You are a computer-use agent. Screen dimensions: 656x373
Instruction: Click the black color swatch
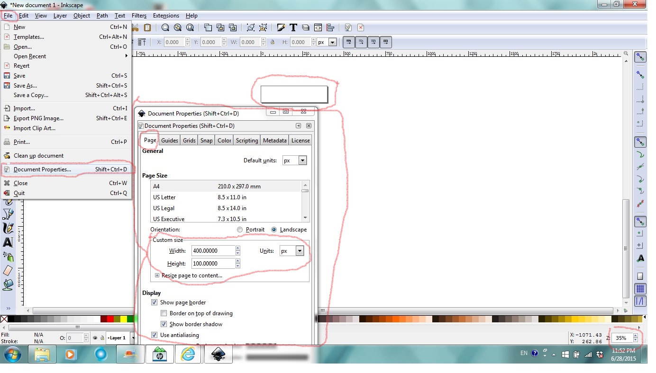click(11, 319)
